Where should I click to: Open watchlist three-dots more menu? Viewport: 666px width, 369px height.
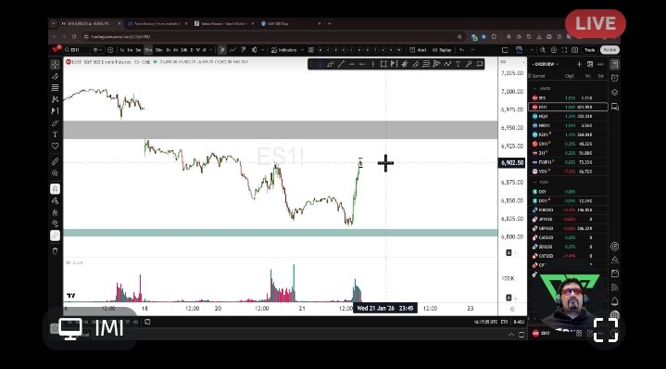click(x=600, y=64)
